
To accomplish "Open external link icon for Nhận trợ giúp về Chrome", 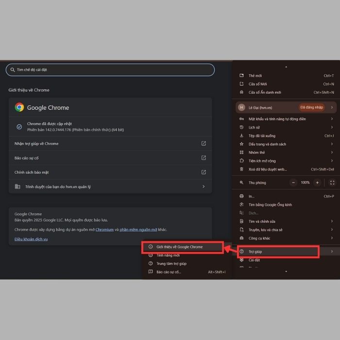I will (204, 144).
